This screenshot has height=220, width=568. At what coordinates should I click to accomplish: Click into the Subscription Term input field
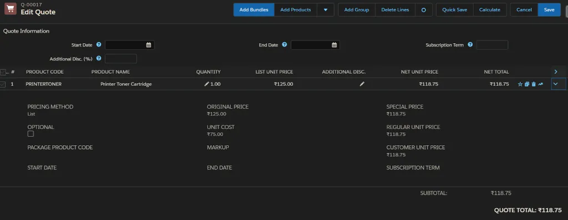pyautogui.click(x=492, y=45)
